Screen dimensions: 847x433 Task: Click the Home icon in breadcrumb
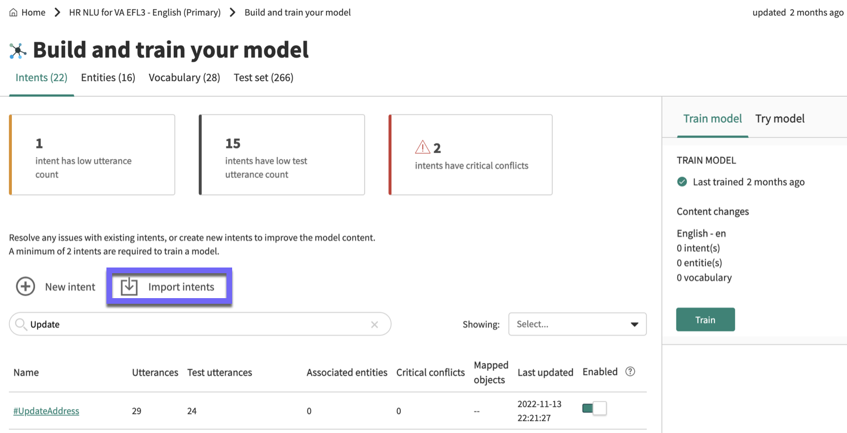click(x=14, y=12)
